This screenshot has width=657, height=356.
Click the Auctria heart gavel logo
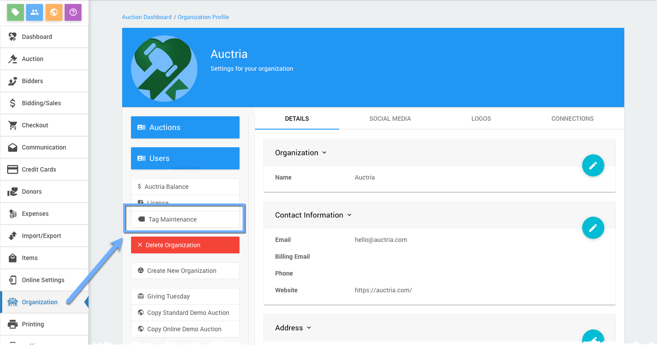(x=164, y=69)
